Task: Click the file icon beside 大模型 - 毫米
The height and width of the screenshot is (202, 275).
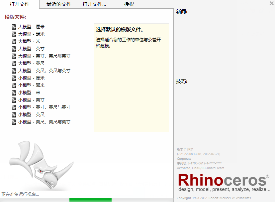Action: click(x=14, y=34)
